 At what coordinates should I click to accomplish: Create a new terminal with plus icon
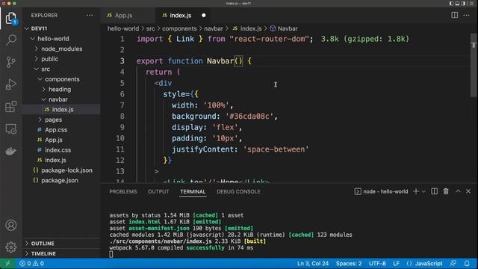(x=416, y=191)
